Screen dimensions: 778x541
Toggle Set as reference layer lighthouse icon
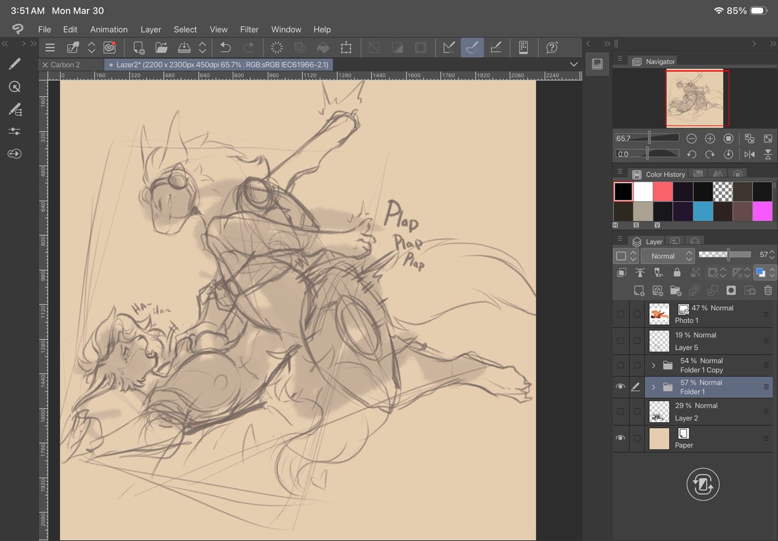pos(640,273)
